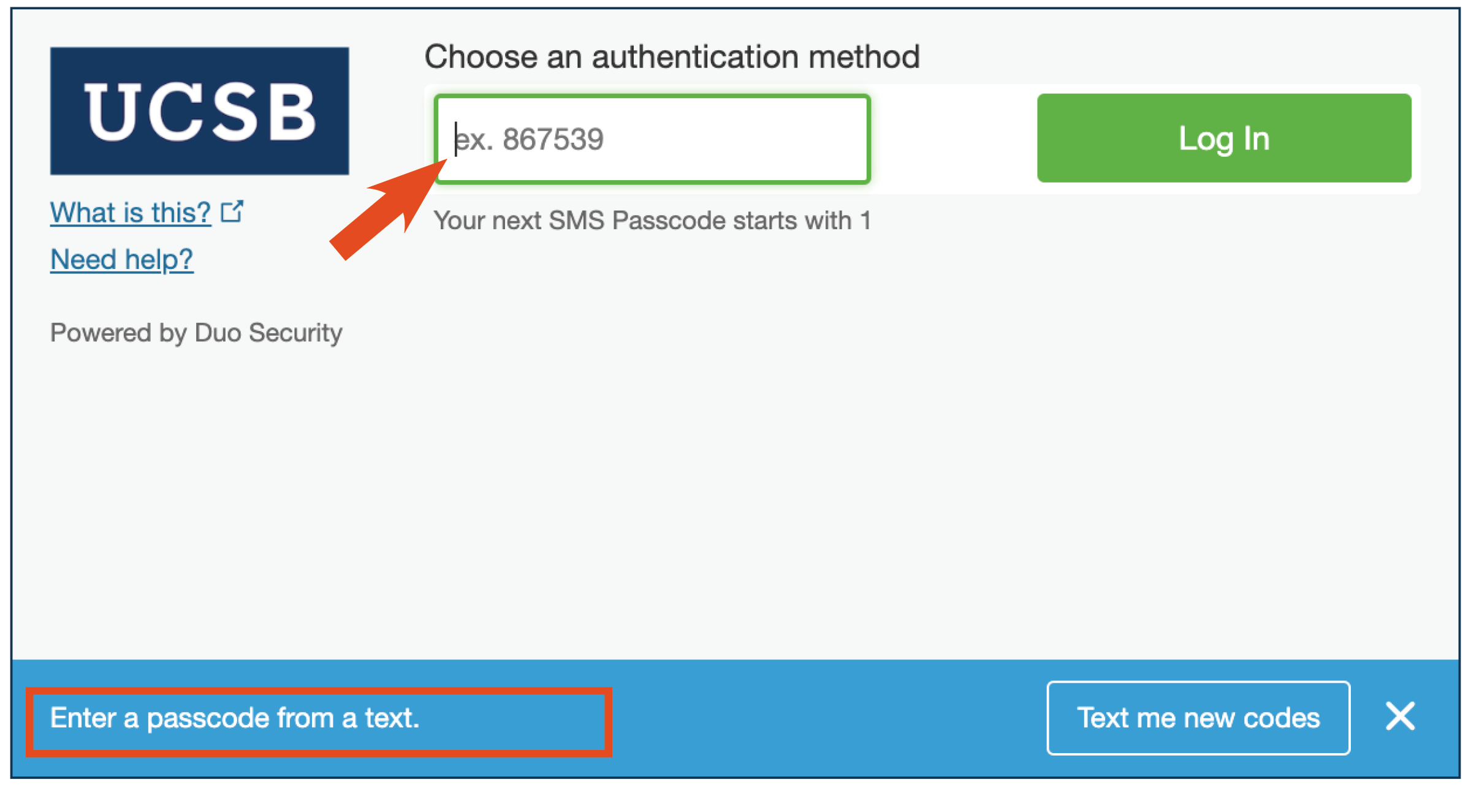Click the "Powered by Duo Security" text

point(196,333)
